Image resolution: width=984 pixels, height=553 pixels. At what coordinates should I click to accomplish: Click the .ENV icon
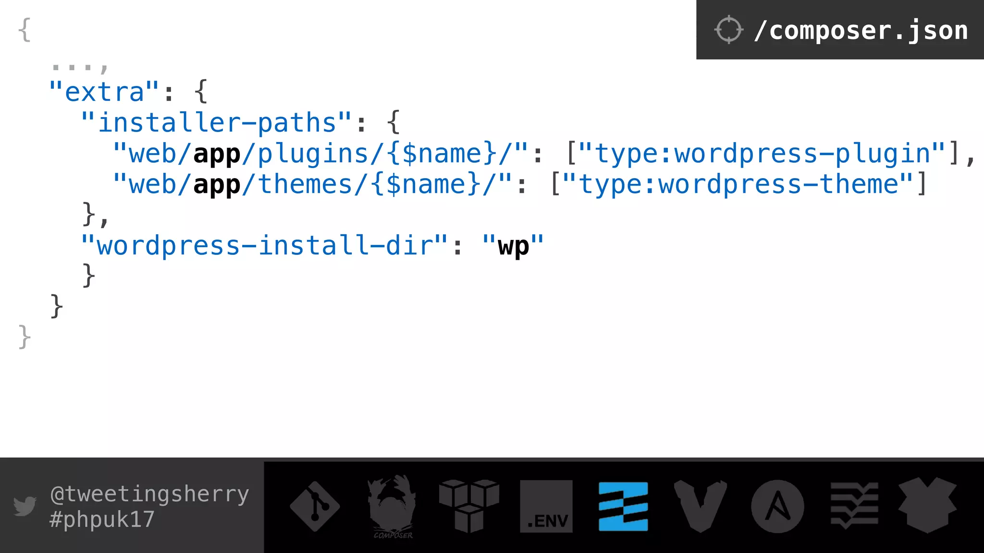tap(546, 506)
